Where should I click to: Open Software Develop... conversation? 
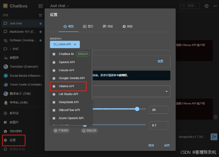(23, 40)
